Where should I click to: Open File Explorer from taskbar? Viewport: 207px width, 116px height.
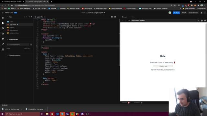47,114
